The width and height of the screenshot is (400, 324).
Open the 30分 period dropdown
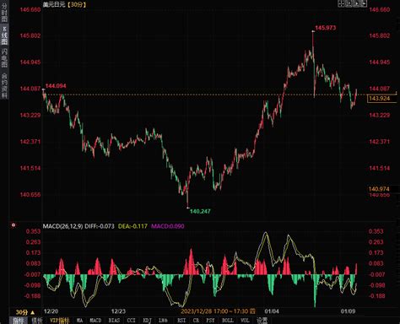click(25, 312)
